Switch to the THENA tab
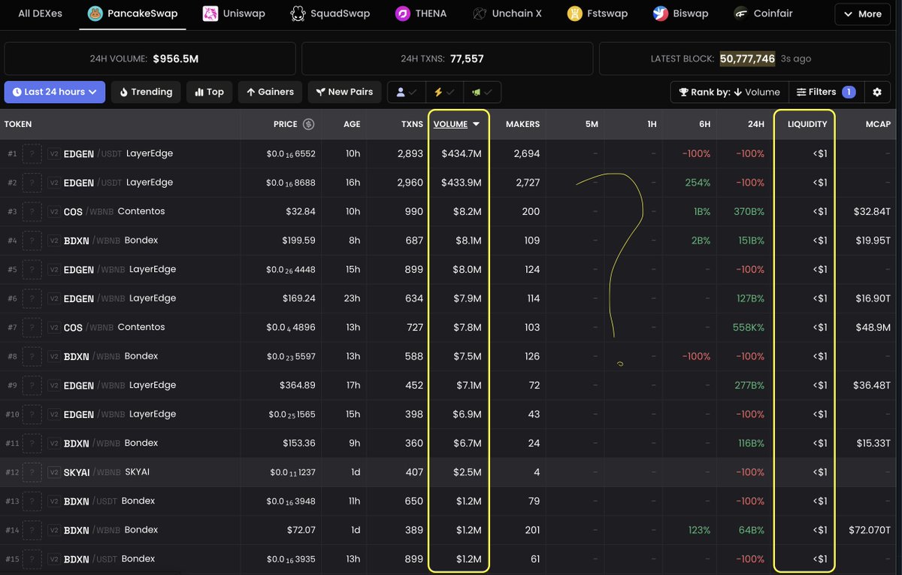This screenshot has height=575, width=902. point(421,14)
